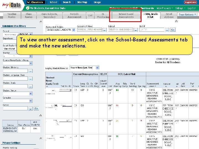The image size is (199, 149).
Task: Click the myData logo
Action: 11,5
